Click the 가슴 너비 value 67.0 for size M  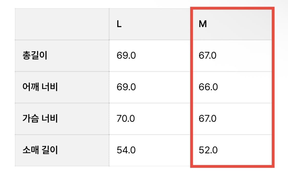tap(208, 119)
